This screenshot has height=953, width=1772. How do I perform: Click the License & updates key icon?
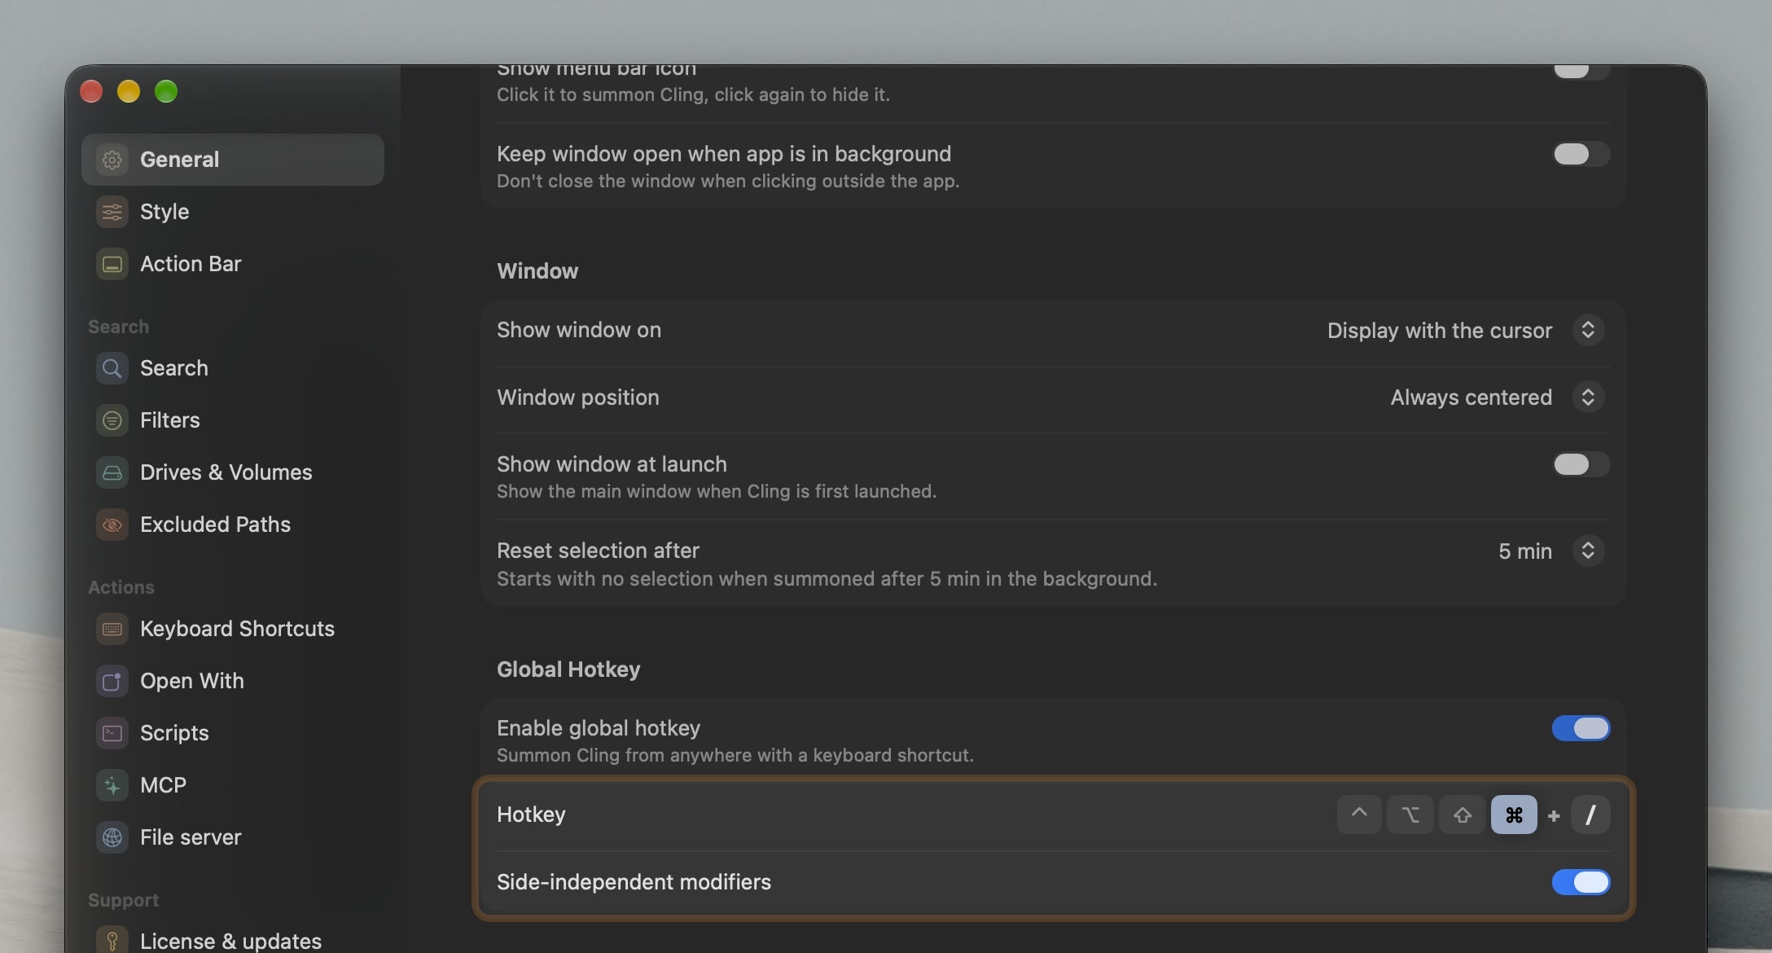[112, 941]
